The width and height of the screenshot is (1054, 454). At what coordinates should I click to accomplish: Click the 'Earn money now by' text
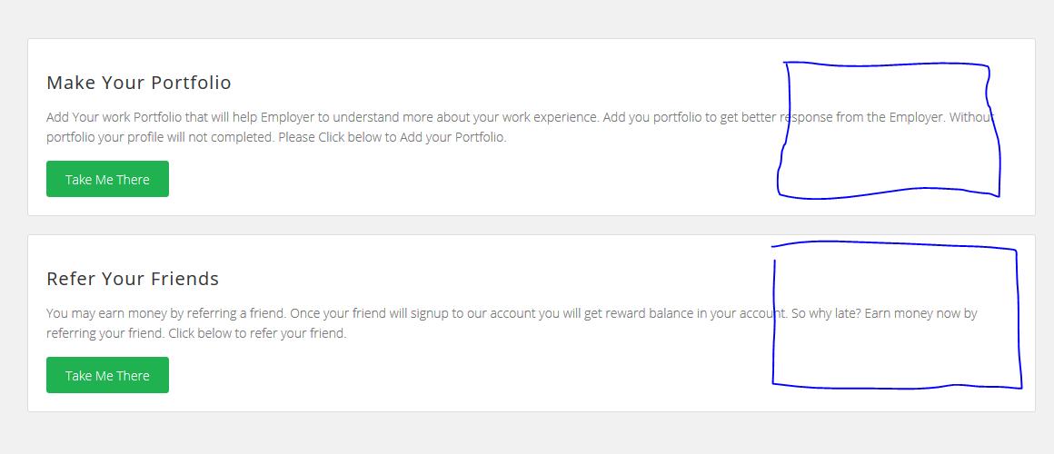tap(920, 313)
